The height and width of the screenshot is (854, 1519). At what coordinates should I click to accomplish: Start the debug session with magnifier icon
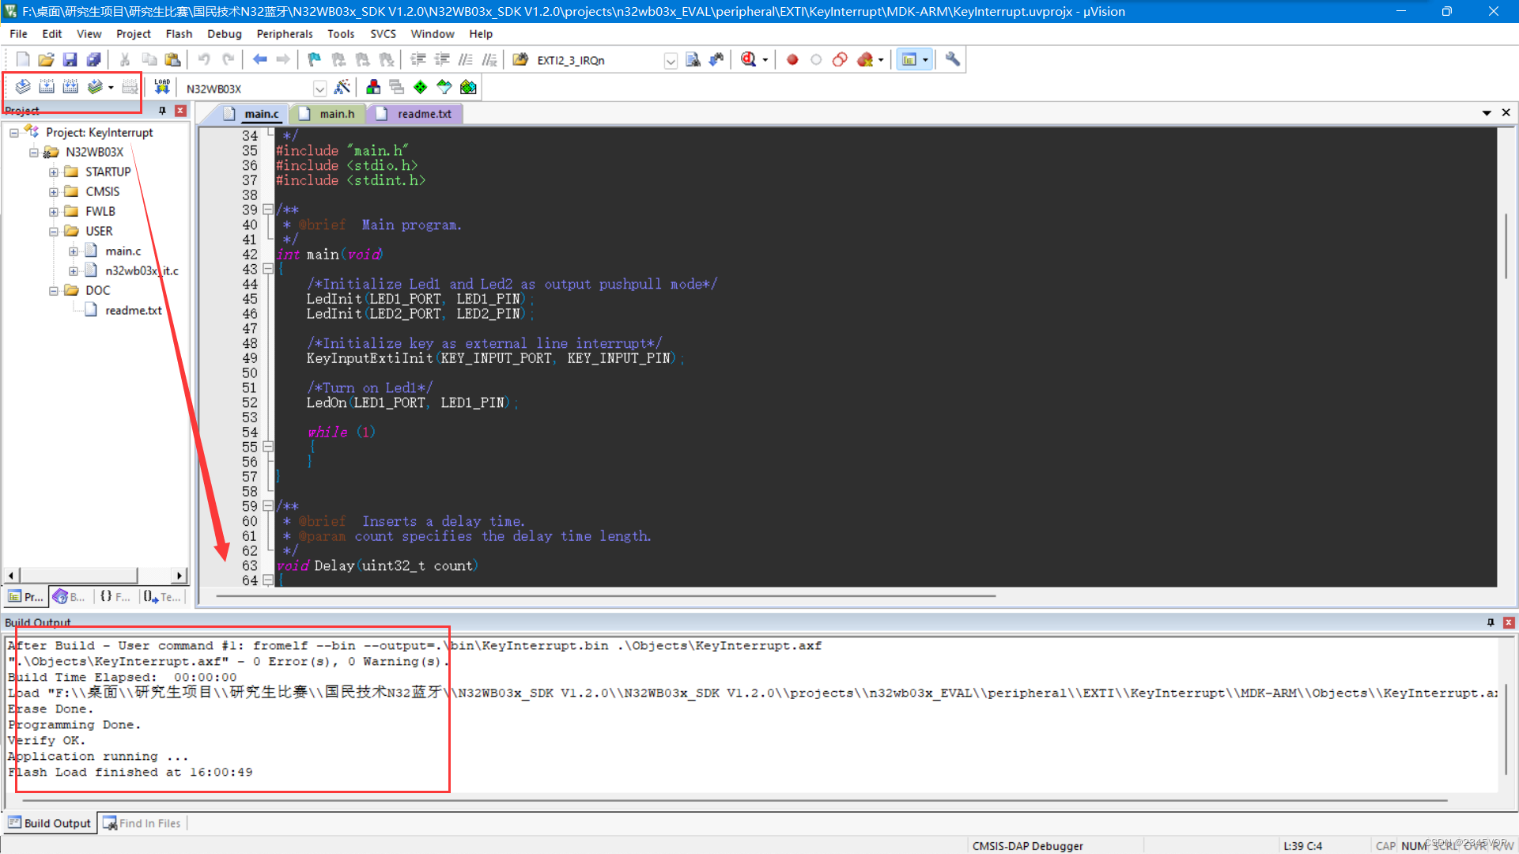coord(748,59)
